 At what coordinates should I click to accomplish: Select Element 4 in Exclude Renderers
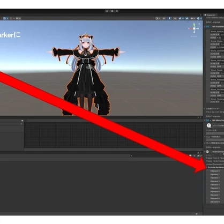215,184
